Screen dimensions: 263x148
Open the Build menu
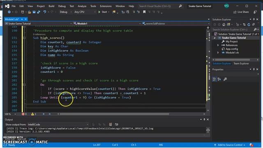51,6
